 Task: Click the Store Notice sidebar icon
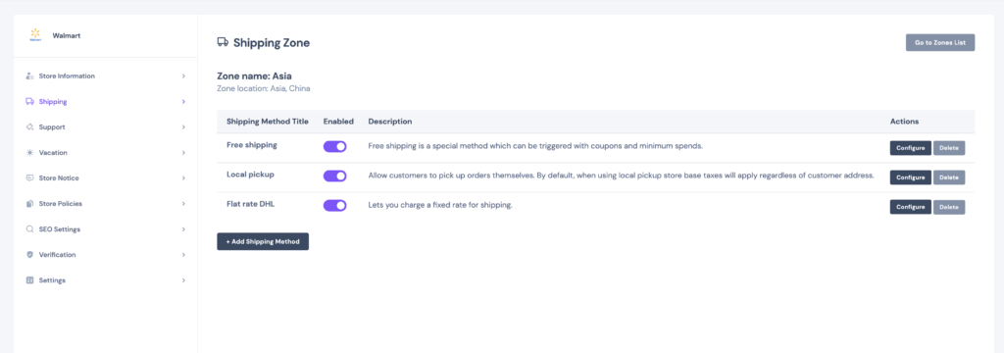pyautogui.click(x=29, y=178)
